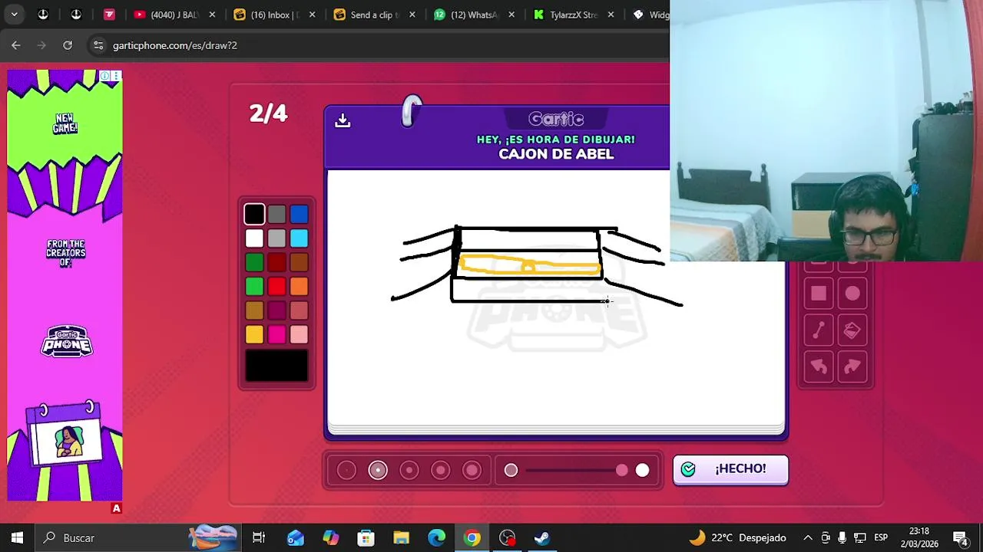The image size is (983, 552).
Task: Pick the dark green color swatch
Action: 254,262
